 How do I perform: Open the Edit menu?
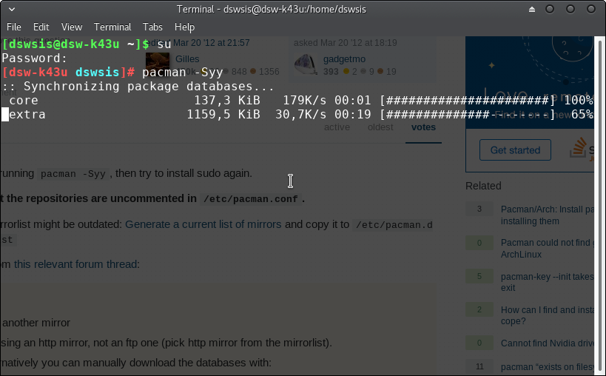pos(41,27)
